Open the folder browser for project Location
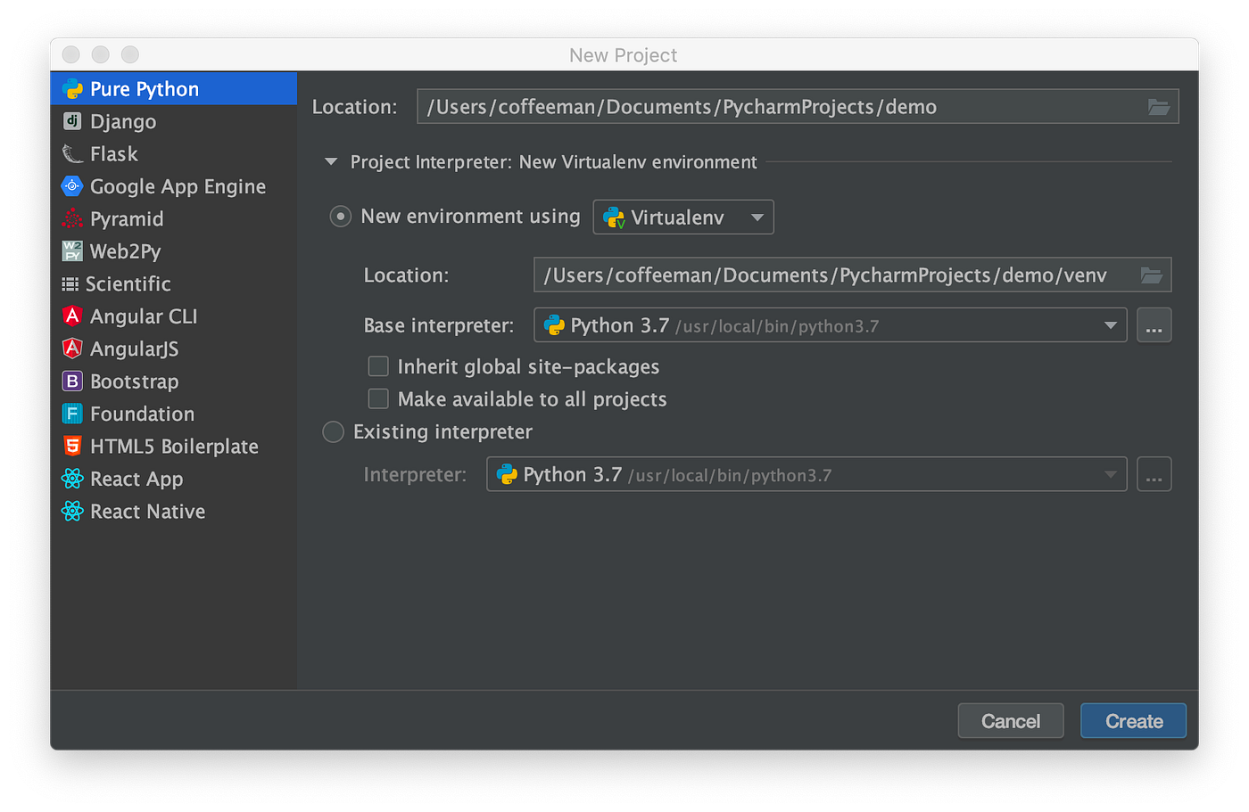 tap(1159, 106)
